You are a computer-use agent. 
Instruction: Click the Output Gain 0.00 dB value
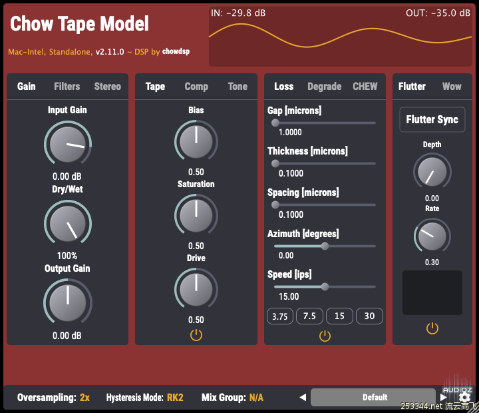pos(67,336)
